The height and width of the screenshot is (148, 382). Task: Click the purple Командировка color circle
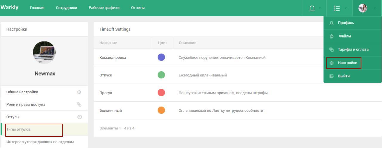161,57
